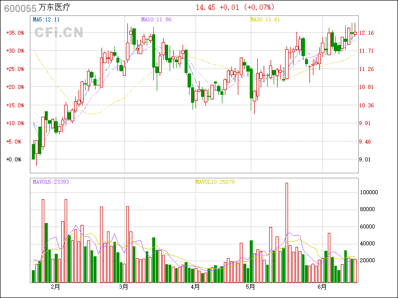Click the +10.0% axis label
The height and width of the screenshot is (298, 398).
(15, 123)
